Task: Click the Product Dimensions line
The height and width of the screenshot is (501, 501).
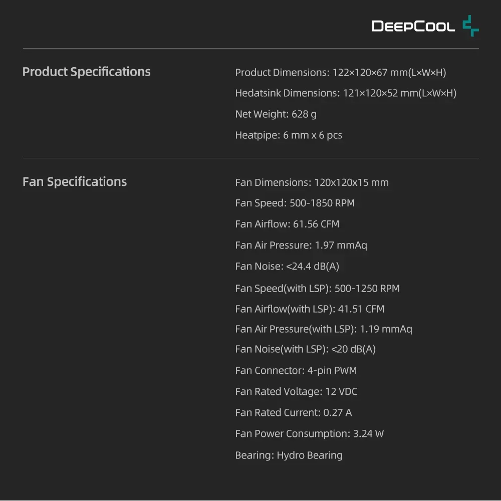Action: (340, 73)
